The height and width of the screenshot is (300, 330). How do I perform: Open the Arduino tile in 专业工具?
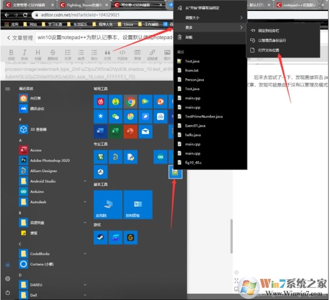click(x=160, y=157)
